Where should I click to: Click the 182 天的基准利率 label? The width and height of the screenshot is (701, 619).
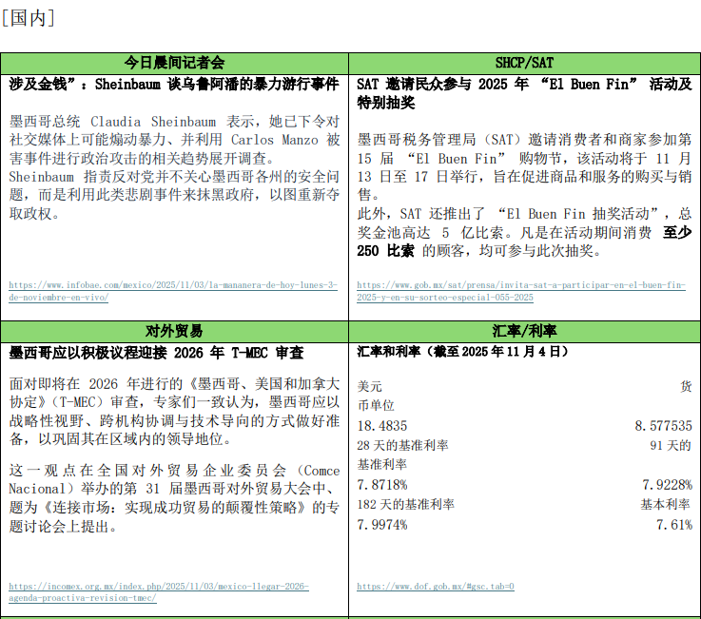[x=406, y=505]
